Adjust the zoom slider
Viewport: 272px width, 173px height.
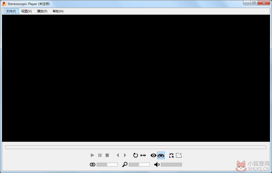click(139, 165)
